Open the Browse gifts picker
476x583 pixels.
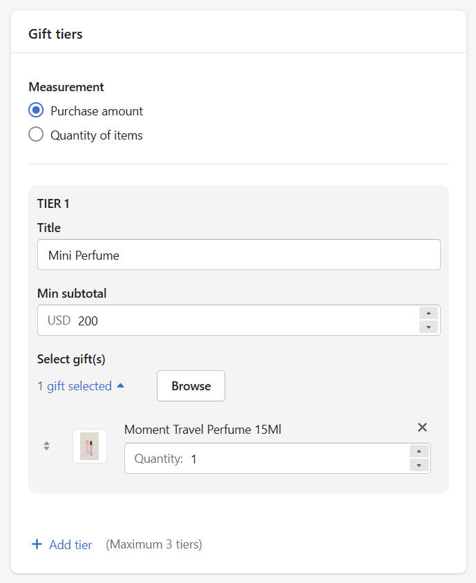(191, 386)
